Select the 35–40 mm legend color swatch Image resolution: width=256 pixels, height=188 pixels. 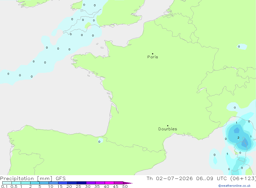pyautogui.click(x=100, y=183)
